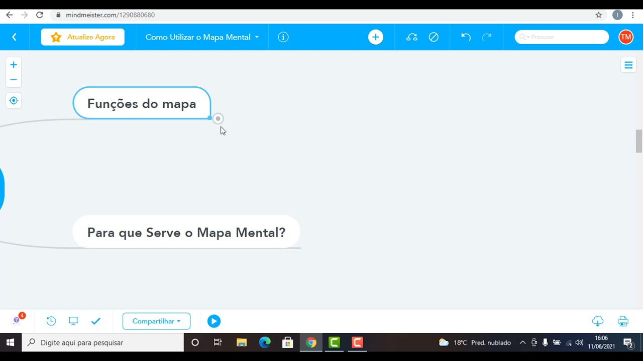This screenshot has width=643, height=361.
Task: Redo the last action
Action: click(x=486, y=37)
